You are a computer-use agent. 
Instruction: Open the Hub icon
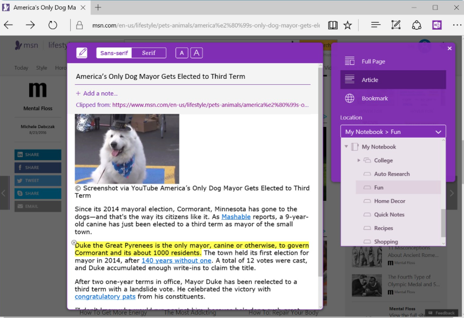click(375, 25)
